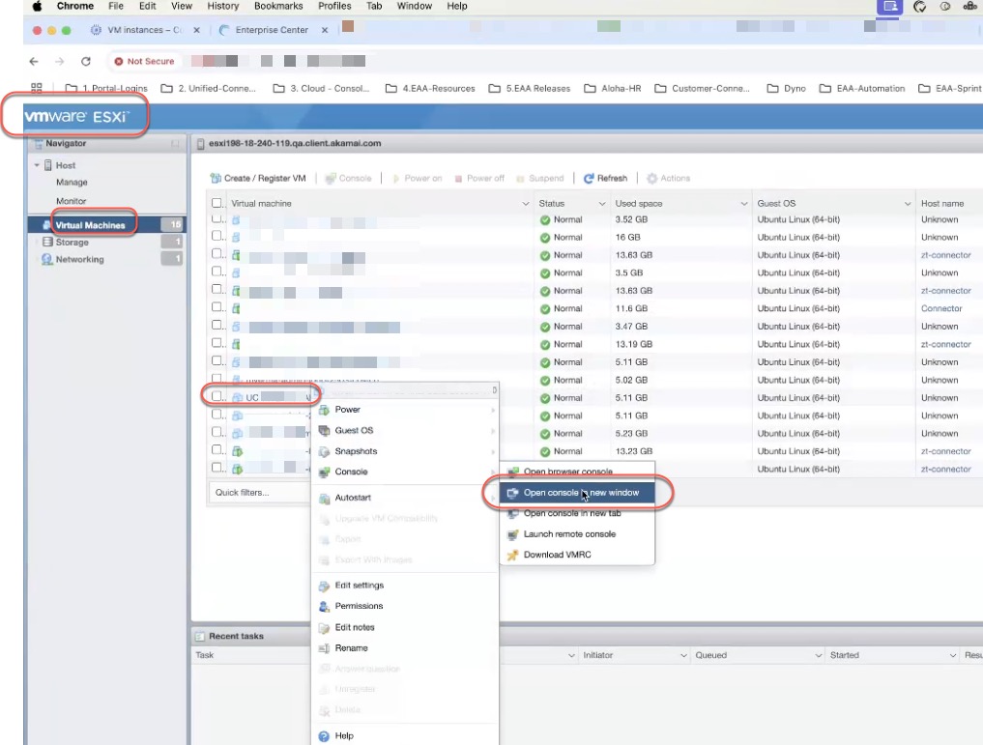Image resolution: width=983 pixels, height=745 pixels.
Task: Reload the page with browser reload icon
Action: [x=86, y=61]
